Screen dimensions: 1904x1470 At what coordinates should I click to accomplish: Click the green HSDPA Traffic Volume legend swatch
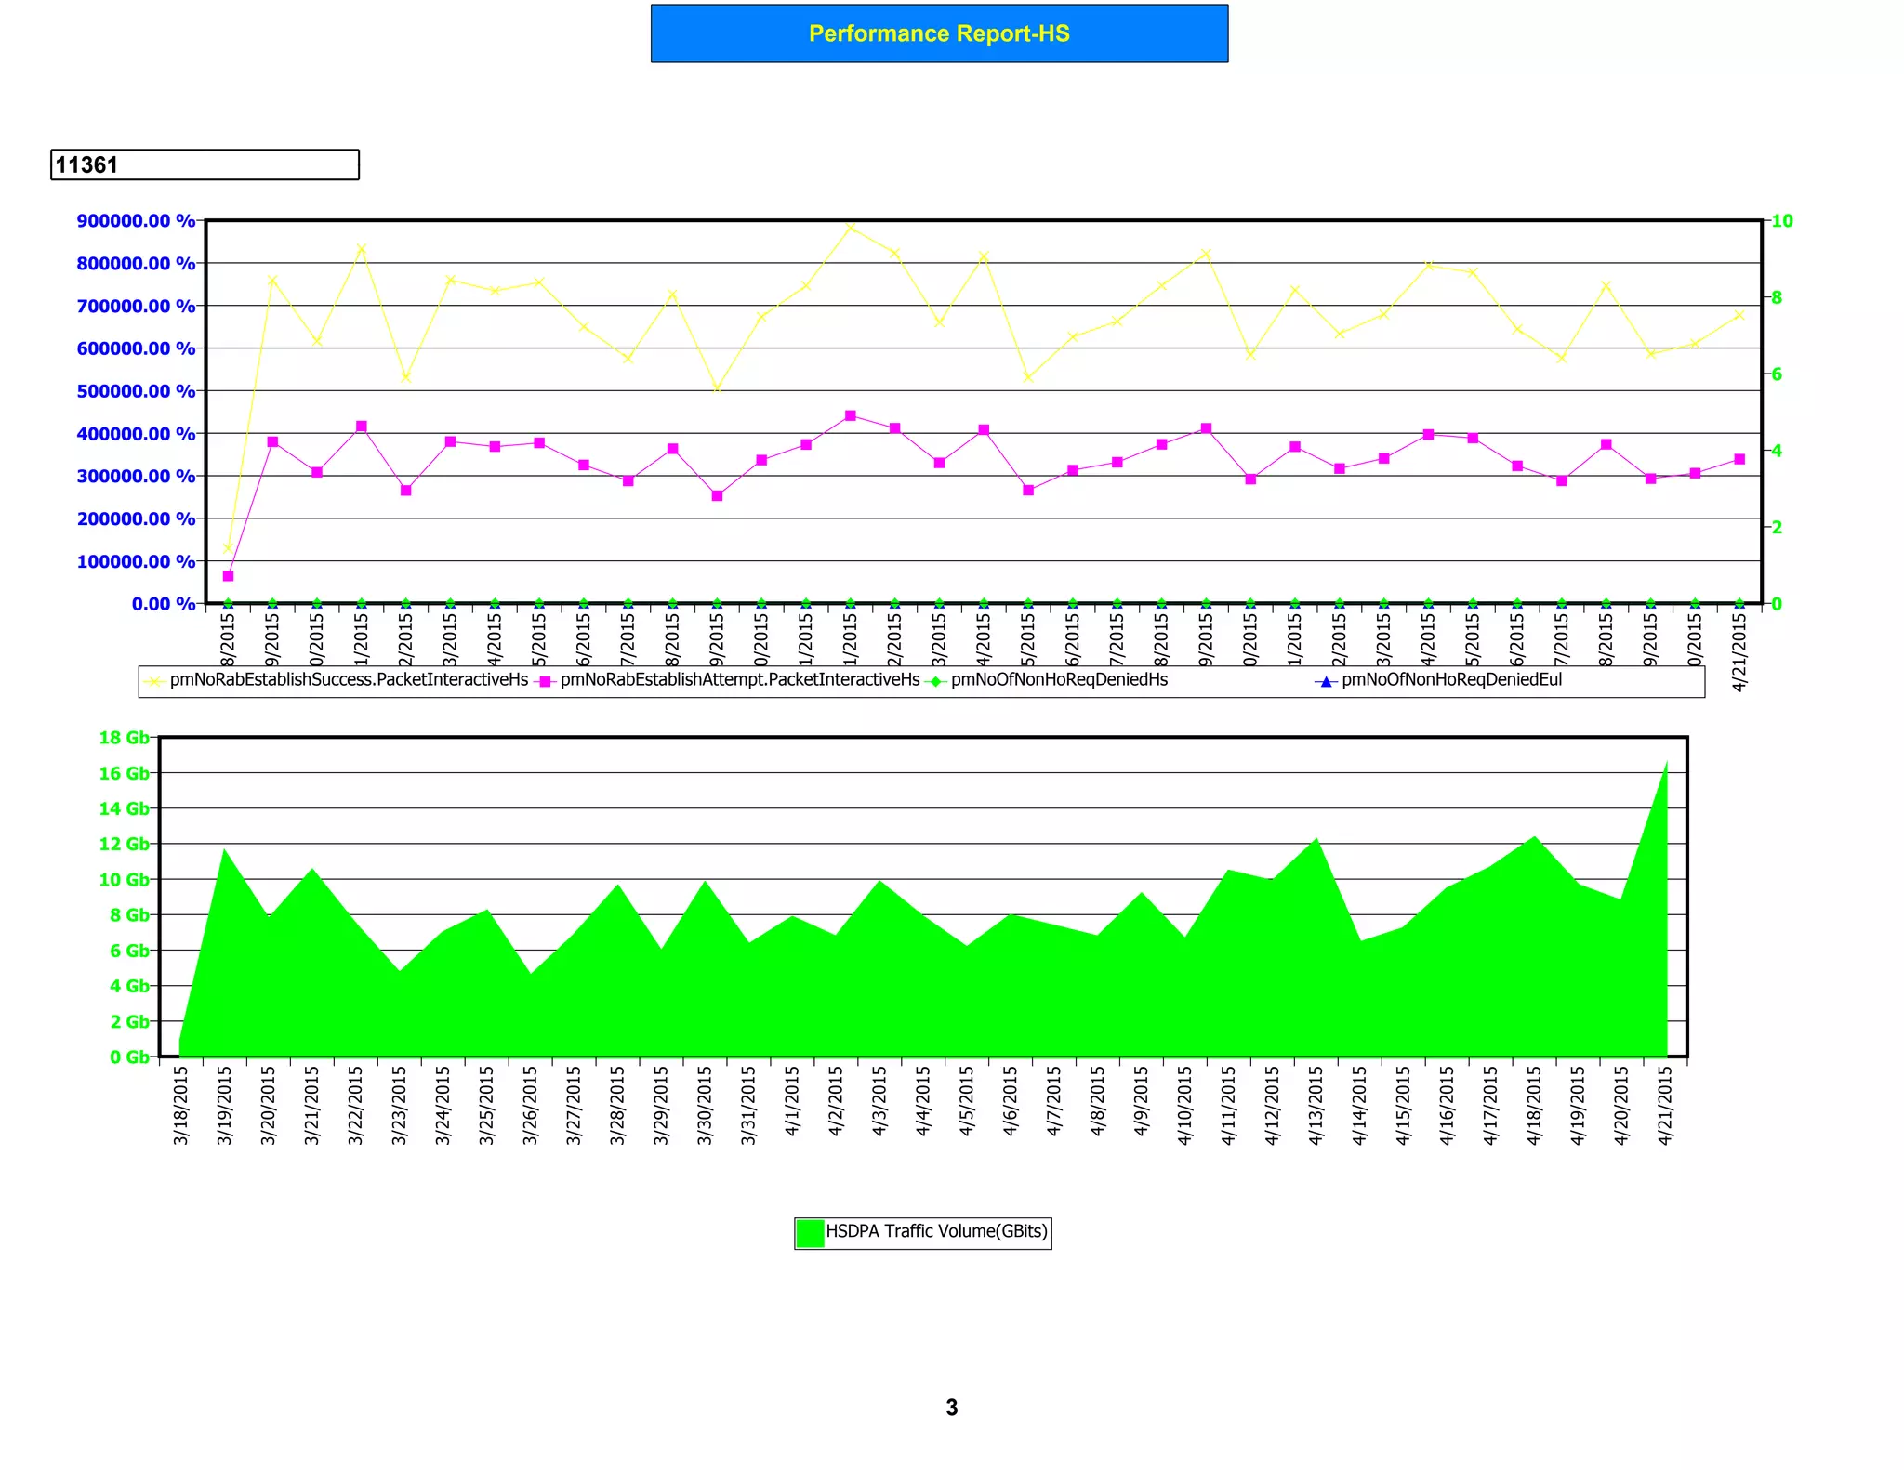[x=810, y=1232]
